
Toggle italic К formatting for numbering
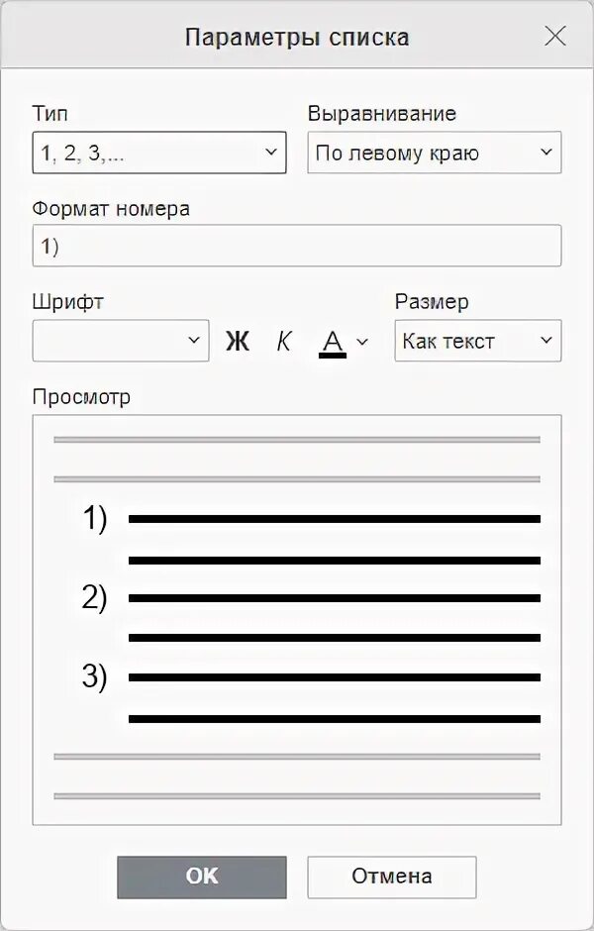284,341
